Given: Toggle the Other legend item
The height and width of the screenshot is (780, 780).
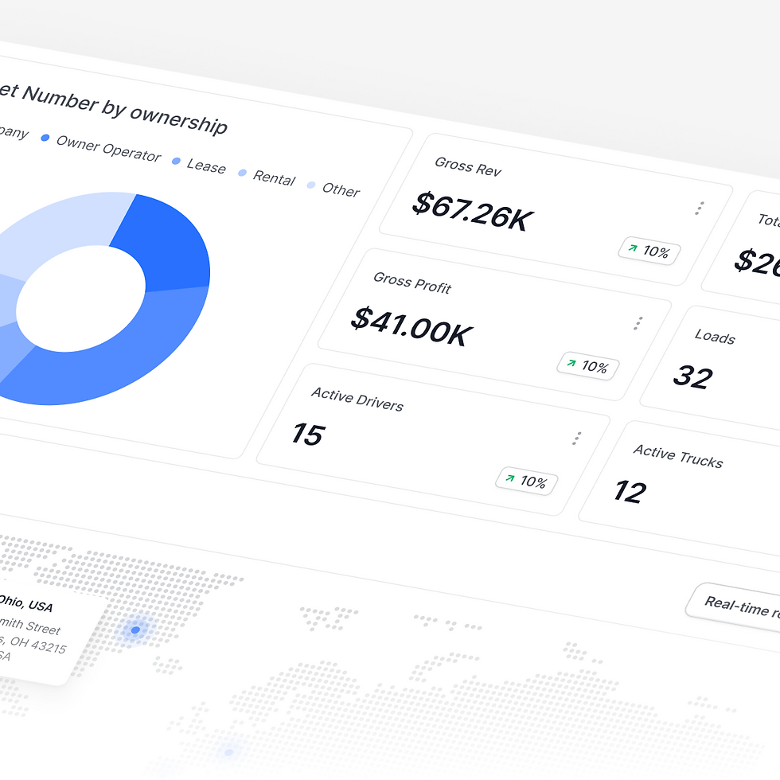Looking at the screenshot, I should (333, 189).
